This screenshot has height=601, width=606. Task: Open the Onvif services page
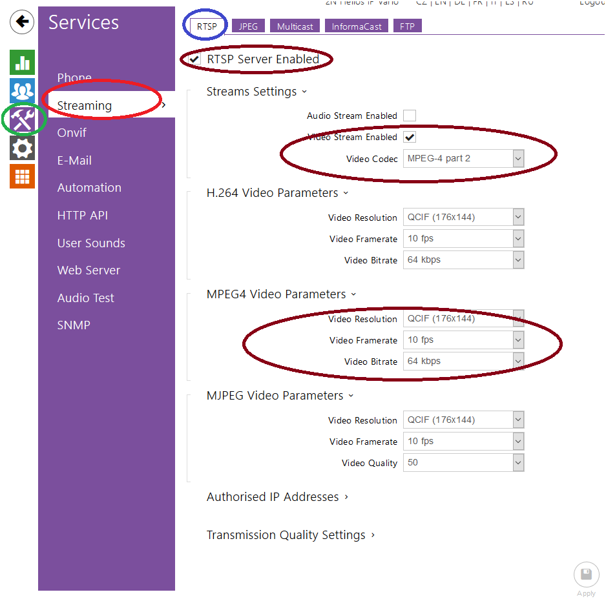click(72, 133)
